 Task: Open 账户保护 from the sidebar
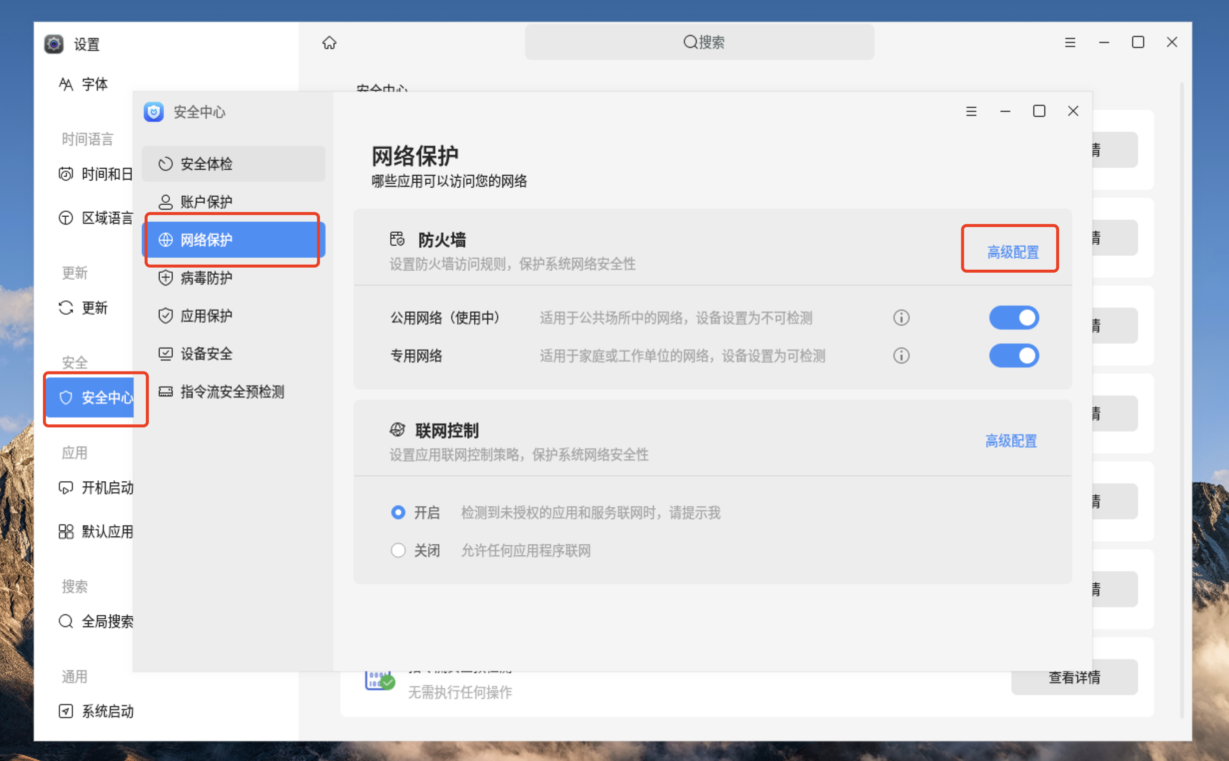pyautogui.click(x=206, y=202)
